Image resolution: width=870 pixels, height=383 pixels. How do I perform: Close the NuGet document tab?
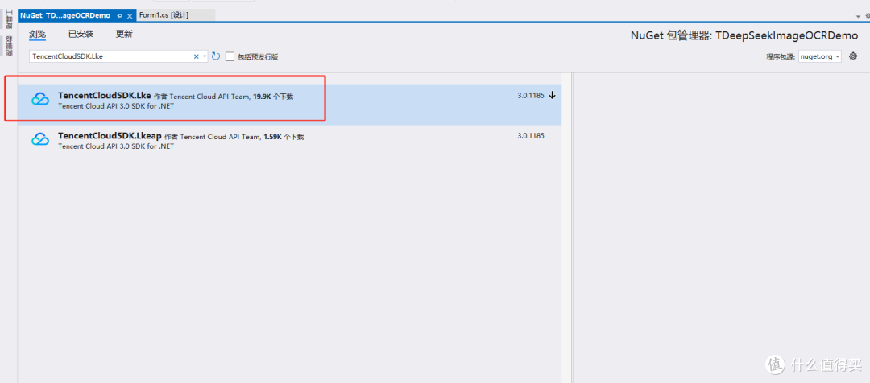(130, 16)
